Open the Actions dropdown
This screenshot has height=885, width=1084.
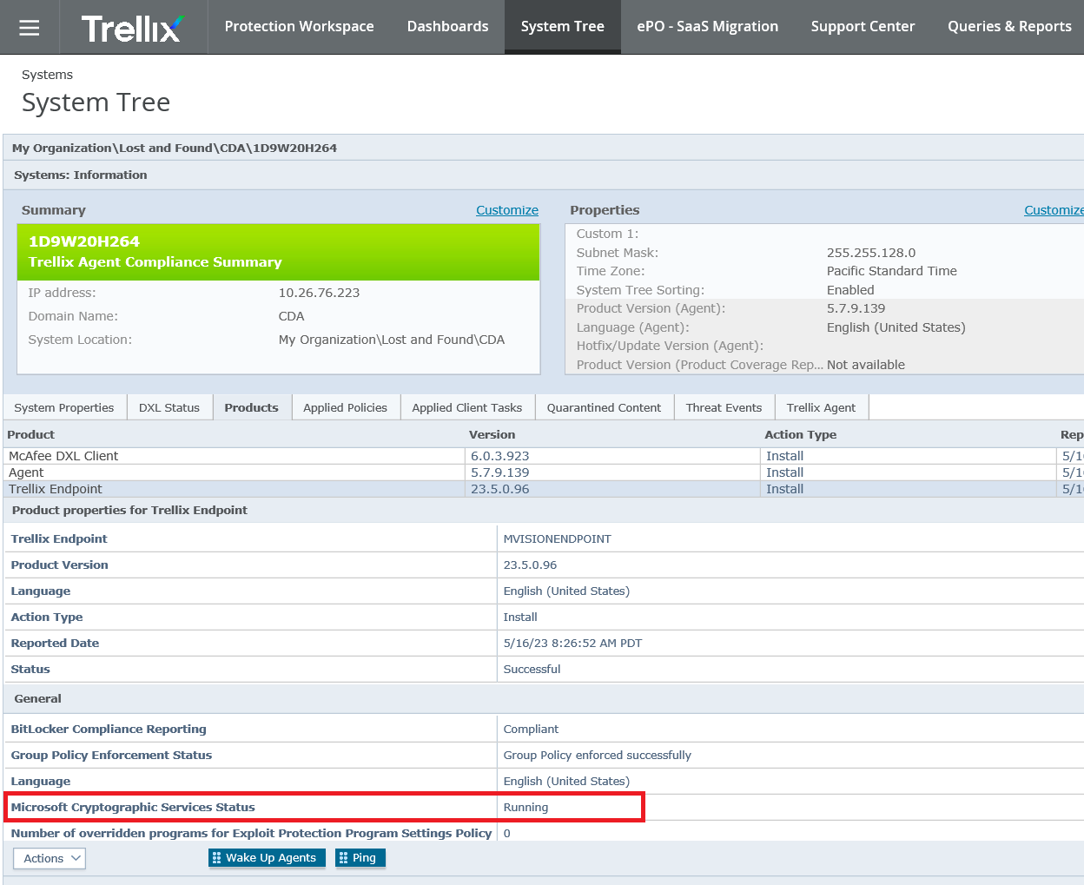tap(50, 858)
